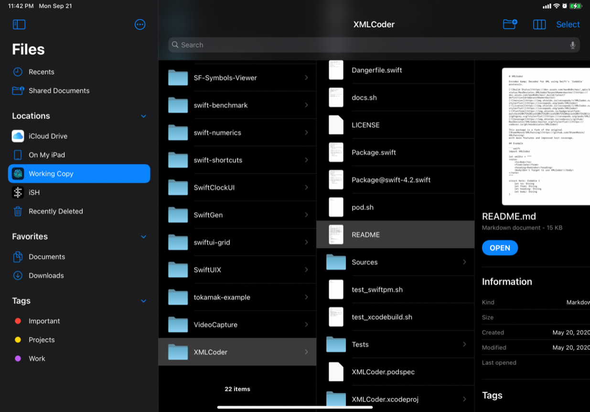The image size is (590, 412).
Task: Filter by the purple Work tag
Action: tap(79, 358)
